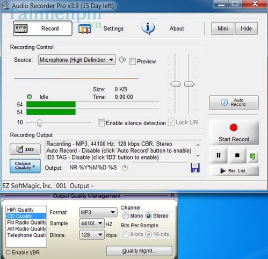Click the silence threshold slider thumb
The image size is (268, 259).
(40, 123)
